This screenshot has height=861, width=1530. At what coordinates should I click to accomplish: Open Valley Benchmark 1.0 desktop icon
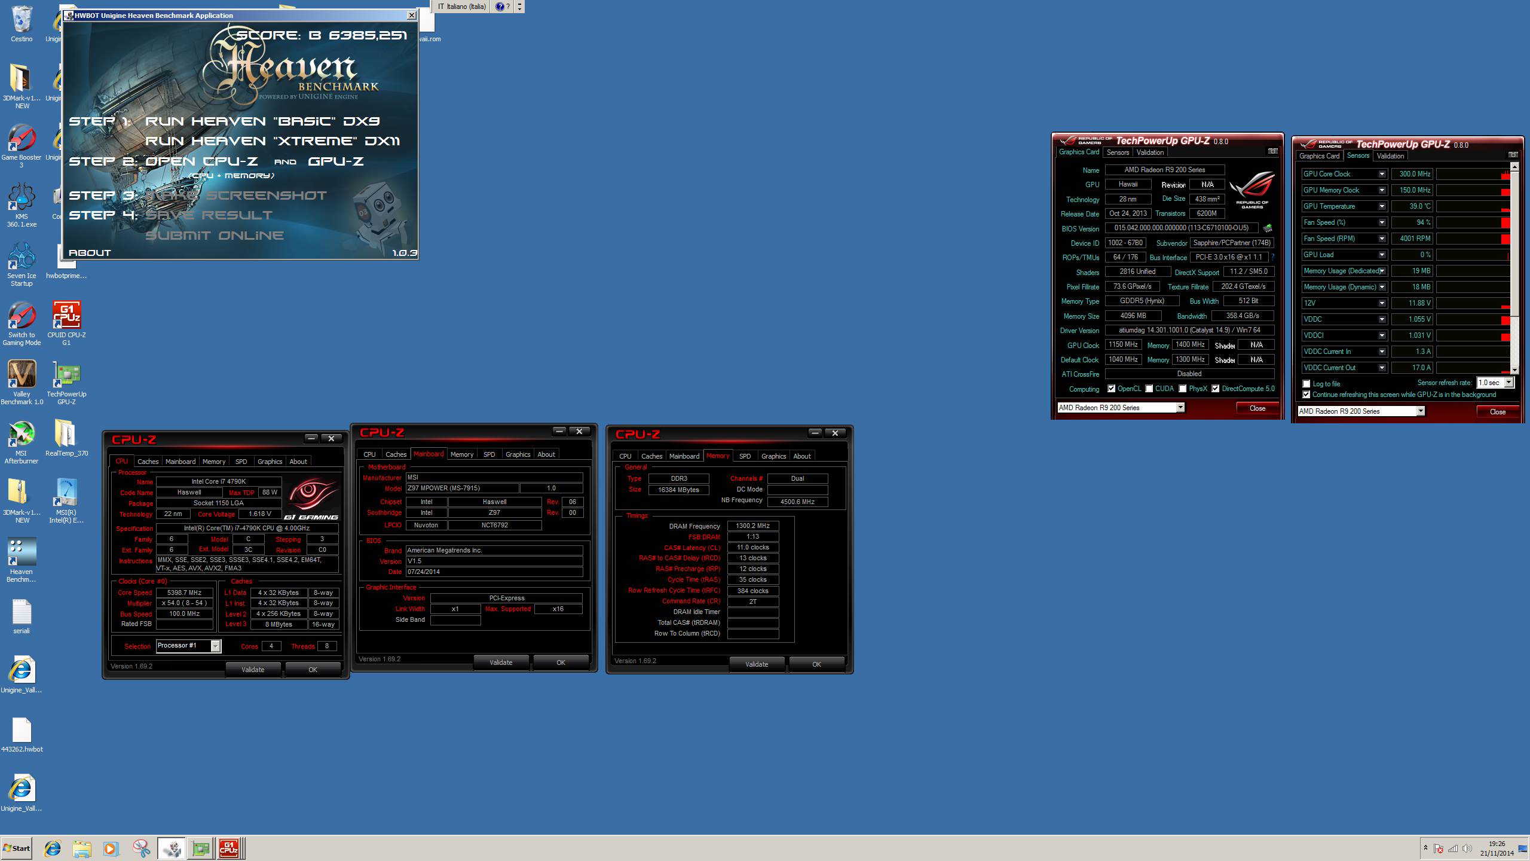[22, 383]
